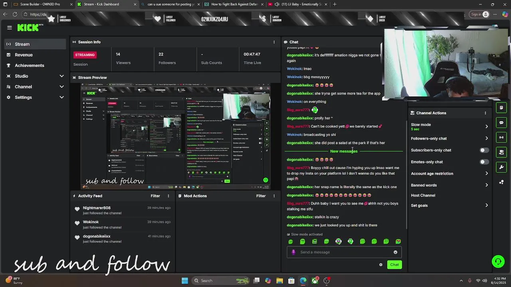Click the 88°F Sunny weather widget
The height and width of the screenshot is (287, 511).
tap(14, 281)
